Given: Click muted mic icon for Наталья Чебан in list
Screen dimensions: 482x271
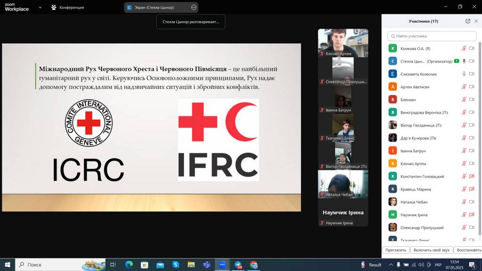Looking at the screenshot, I should click(x=464, y=202).
